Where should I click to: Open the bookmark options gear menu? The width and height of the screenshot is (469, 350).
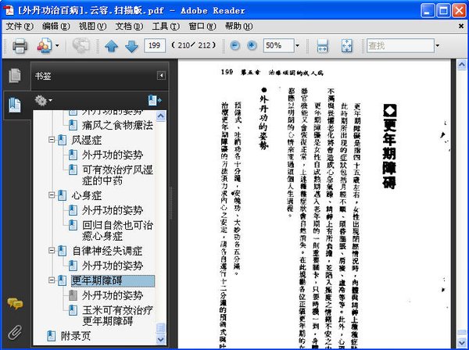coord(43,101)
